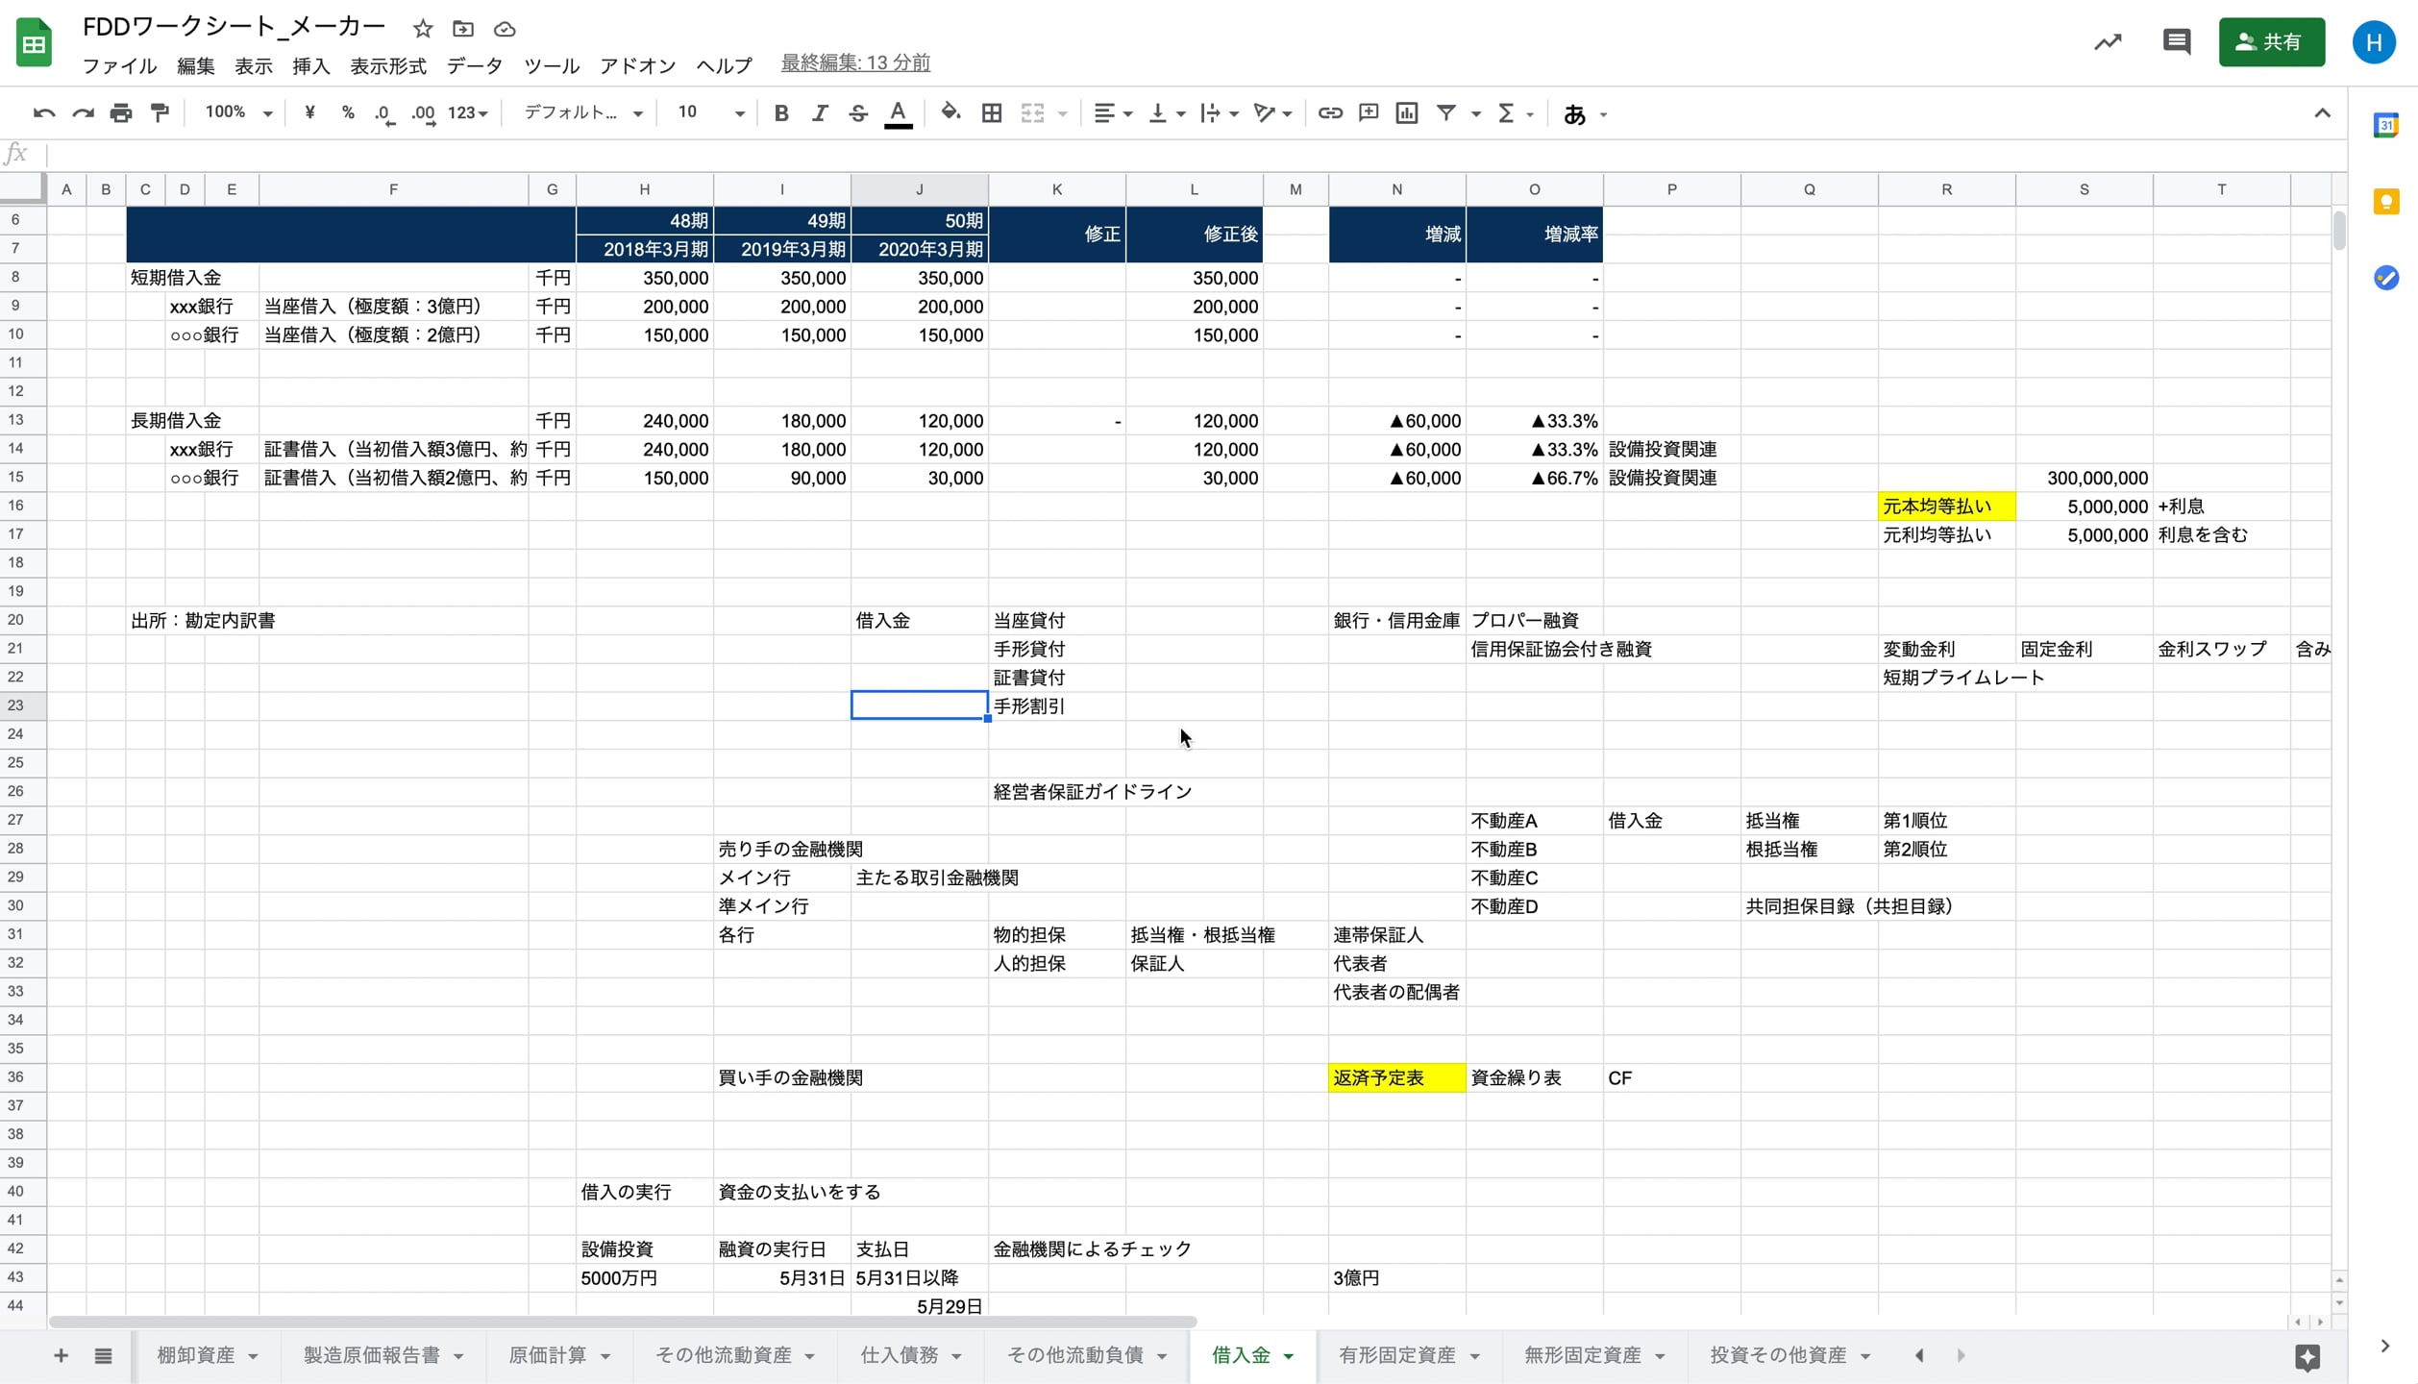Click the 共有 button to share
This screenshot has height=1384, width=2418.
coord(2272,41)
